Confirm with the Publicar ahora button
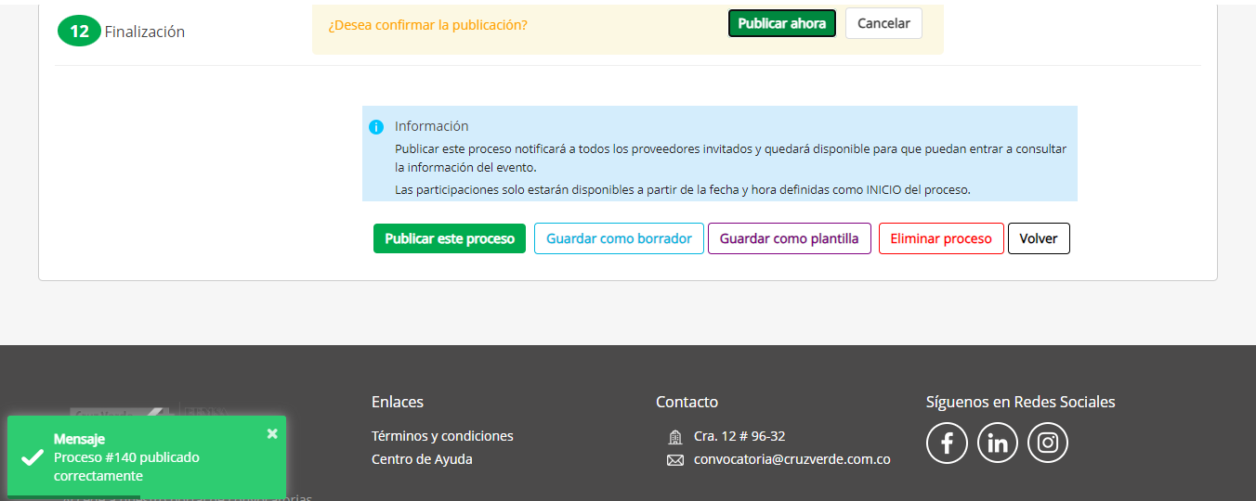 [x=781, y=23]
